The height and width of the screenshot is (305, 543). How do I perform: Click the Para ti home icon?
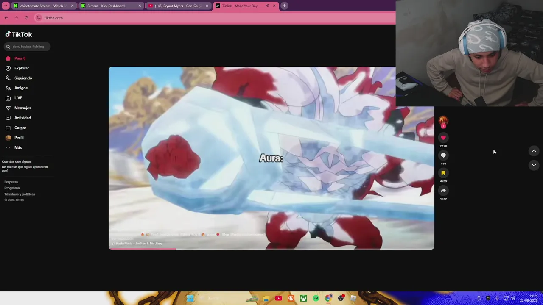point(8,58)
